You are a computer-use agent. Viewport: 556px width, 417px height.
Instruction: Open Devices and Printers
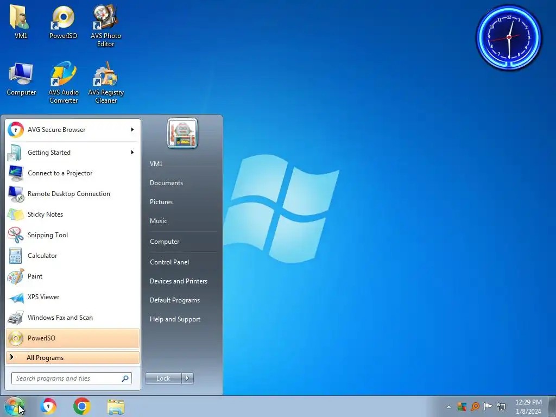pyautogui.click(x=179, y=281)
